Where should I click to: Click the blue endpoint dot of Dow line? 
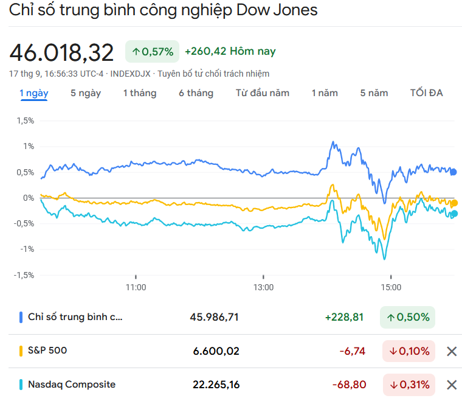[453, 172]
